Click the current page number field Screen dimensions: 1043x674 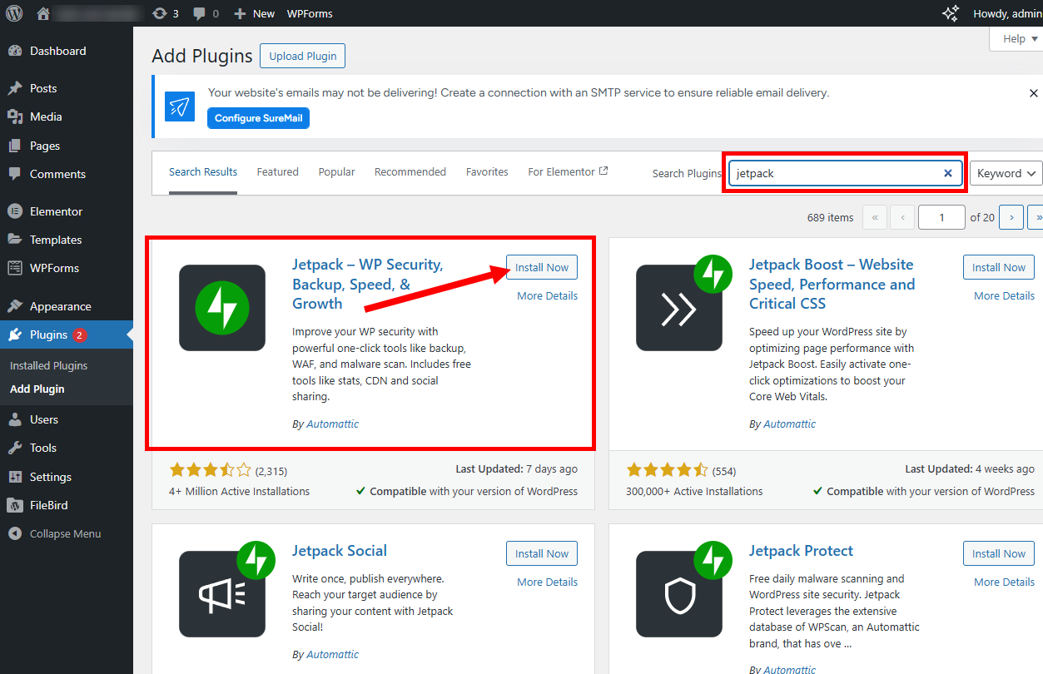pos(941,217)
